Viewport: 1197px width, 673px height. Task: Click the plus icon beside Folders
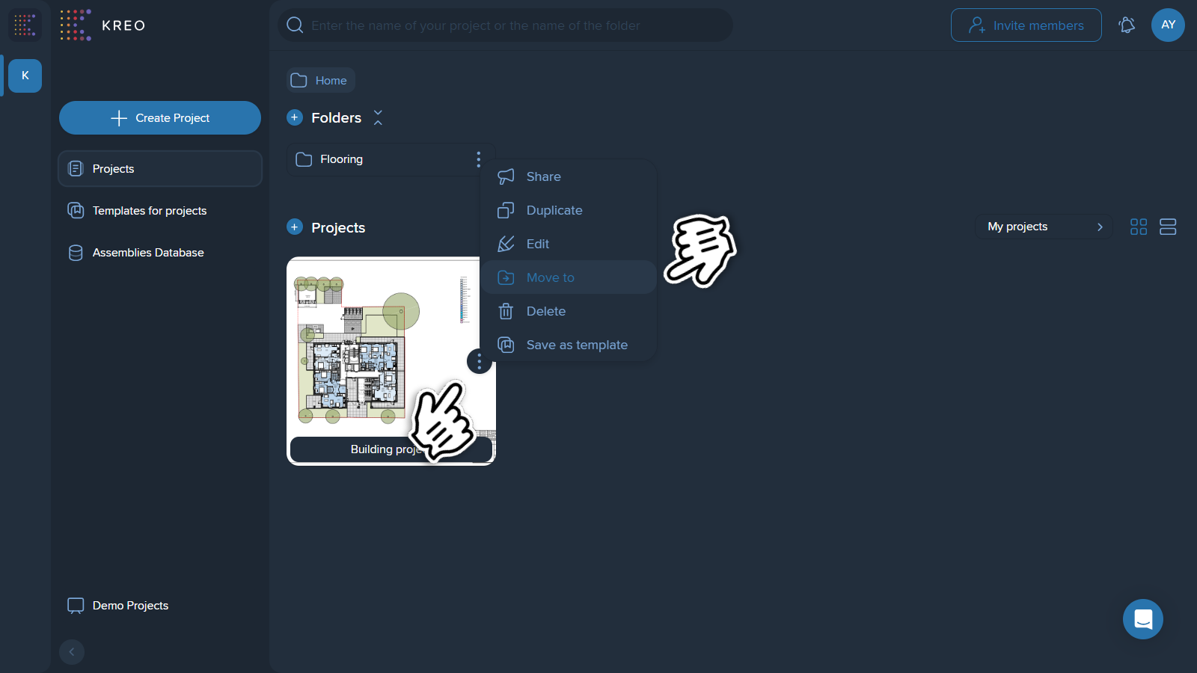coord(295,117)
